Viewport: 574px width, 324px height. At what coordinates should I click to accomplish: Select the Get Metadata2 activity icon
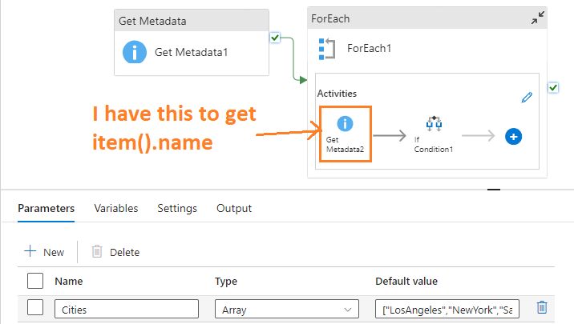tap(345, 124)
